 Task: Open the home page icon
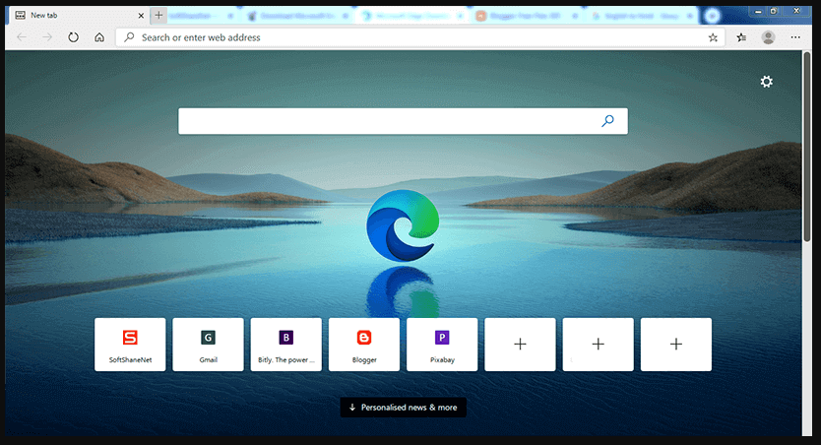[99, 37]
